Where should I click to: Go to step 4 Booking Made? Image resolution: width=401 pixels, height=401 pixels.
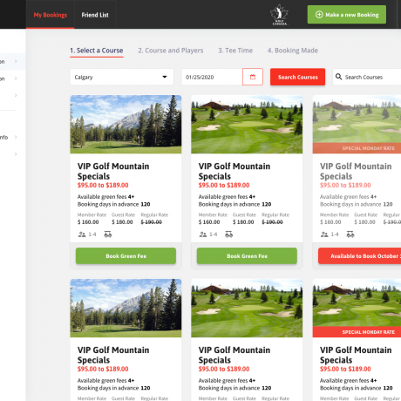293,51
